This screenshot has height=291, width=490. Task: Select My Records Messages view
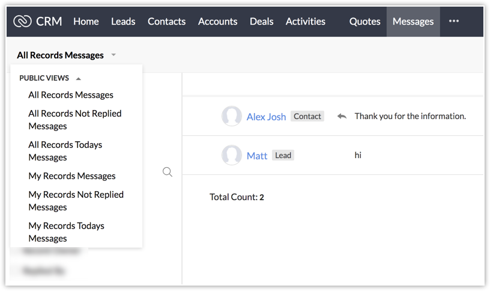pos(72,176)
